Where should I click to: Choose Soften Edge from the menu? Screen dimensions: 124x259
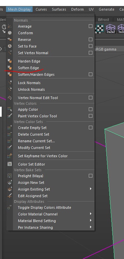pos(28,68)
